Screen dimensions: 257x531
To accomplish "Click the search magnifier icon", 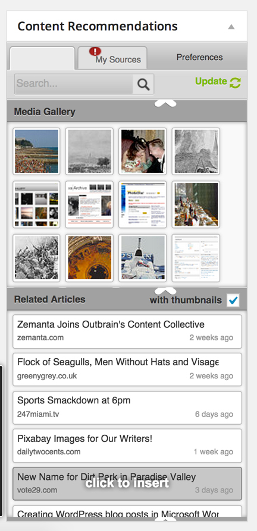I will 143,84.
